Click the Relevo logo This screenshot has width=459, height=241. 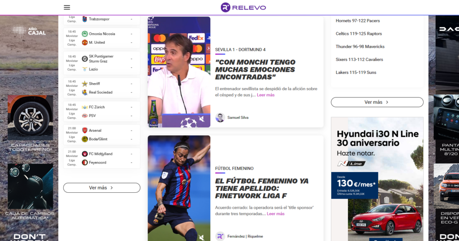[x=243, y=7]
